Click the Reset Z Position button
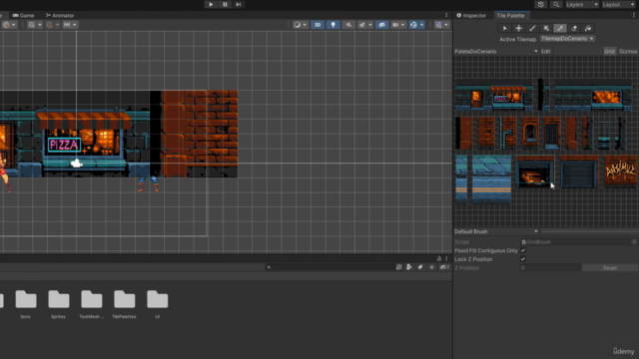 point(610,268)
